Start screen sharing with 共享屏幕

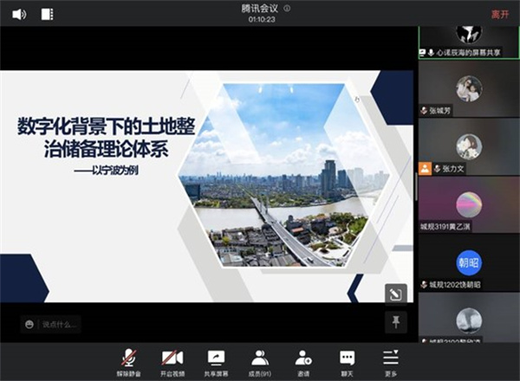(x=216, y=362)
